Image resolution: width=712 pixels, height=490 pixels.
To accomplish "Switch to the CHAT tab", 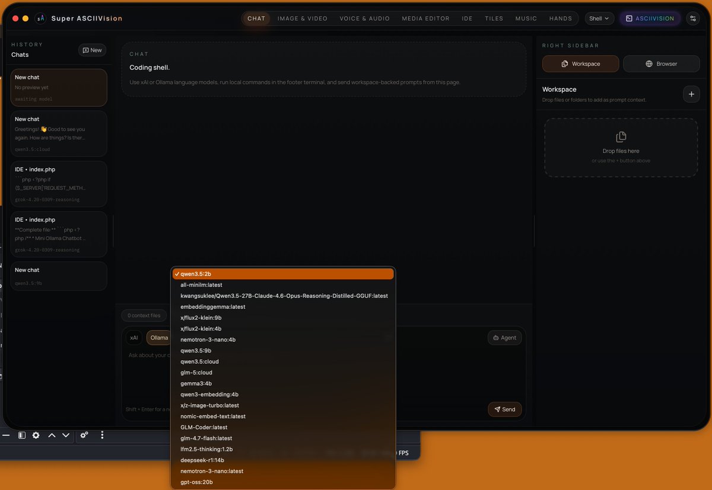I will [x=256, y=18].
